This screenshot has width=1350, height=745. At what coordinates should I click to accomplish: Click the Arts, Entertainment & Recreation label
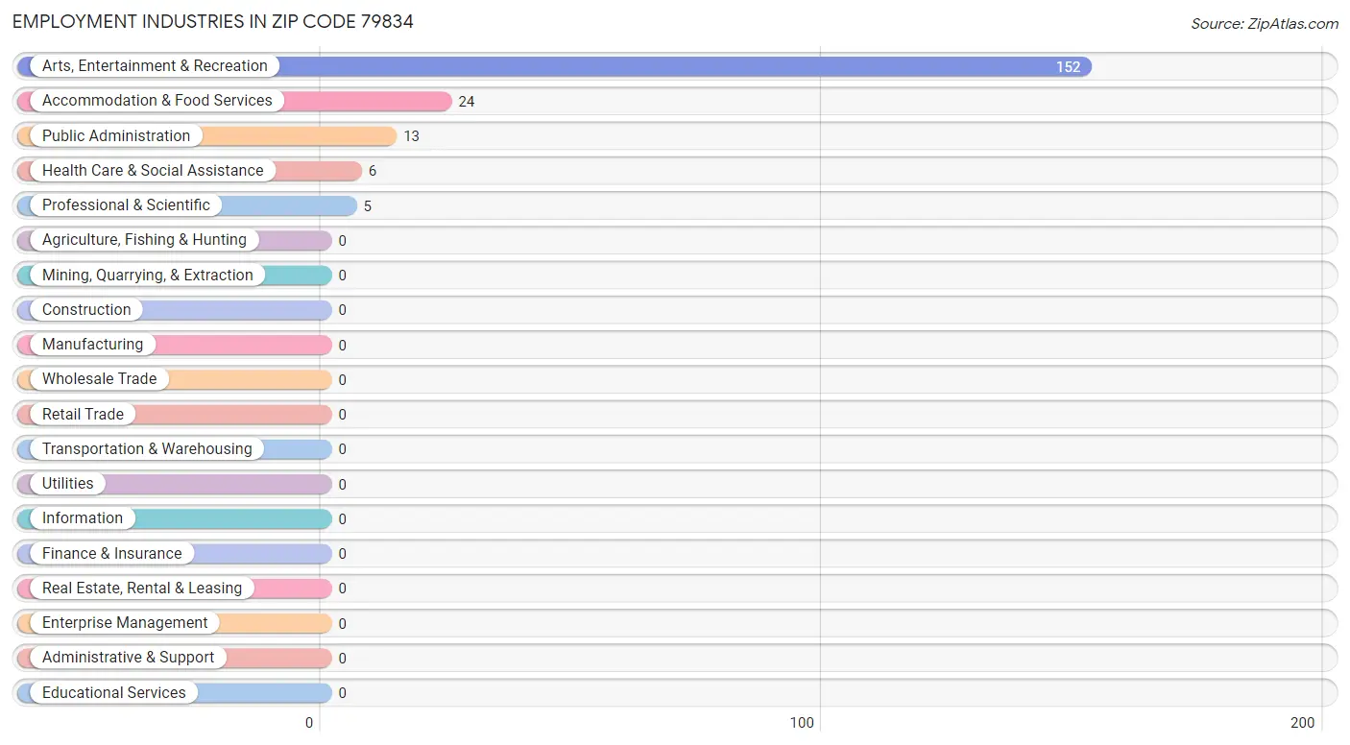[155, 66]
